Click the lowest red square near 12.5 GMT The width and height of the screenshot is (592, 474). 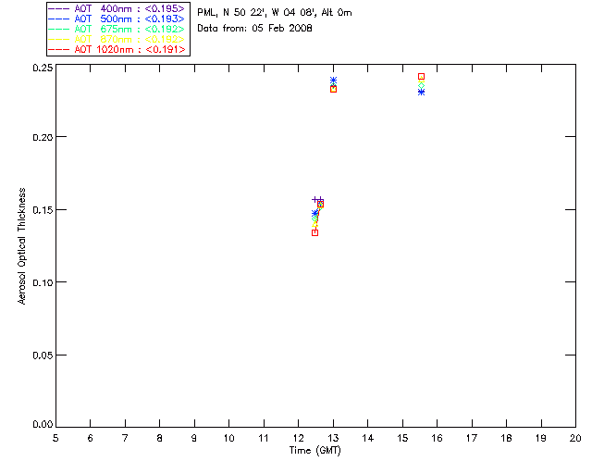(314, 233)
